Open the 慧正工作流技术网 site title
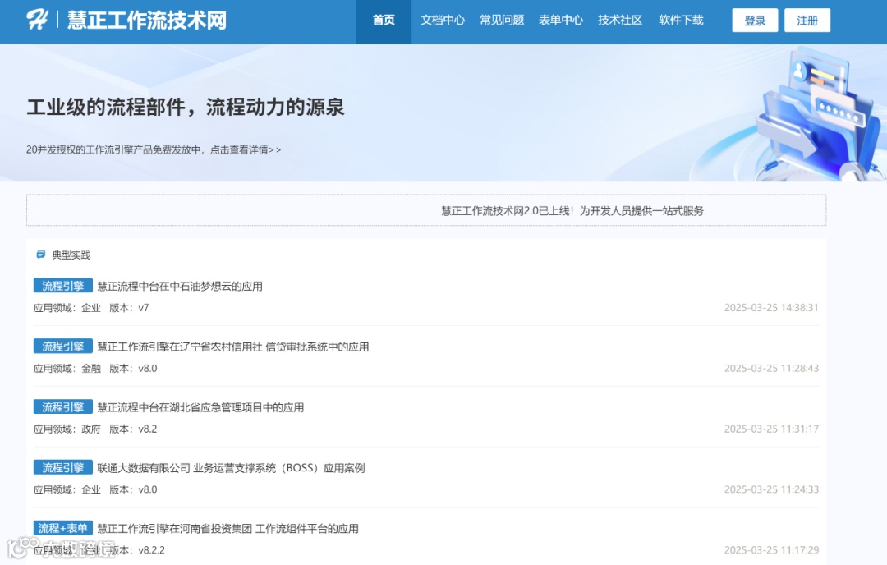 147,21
